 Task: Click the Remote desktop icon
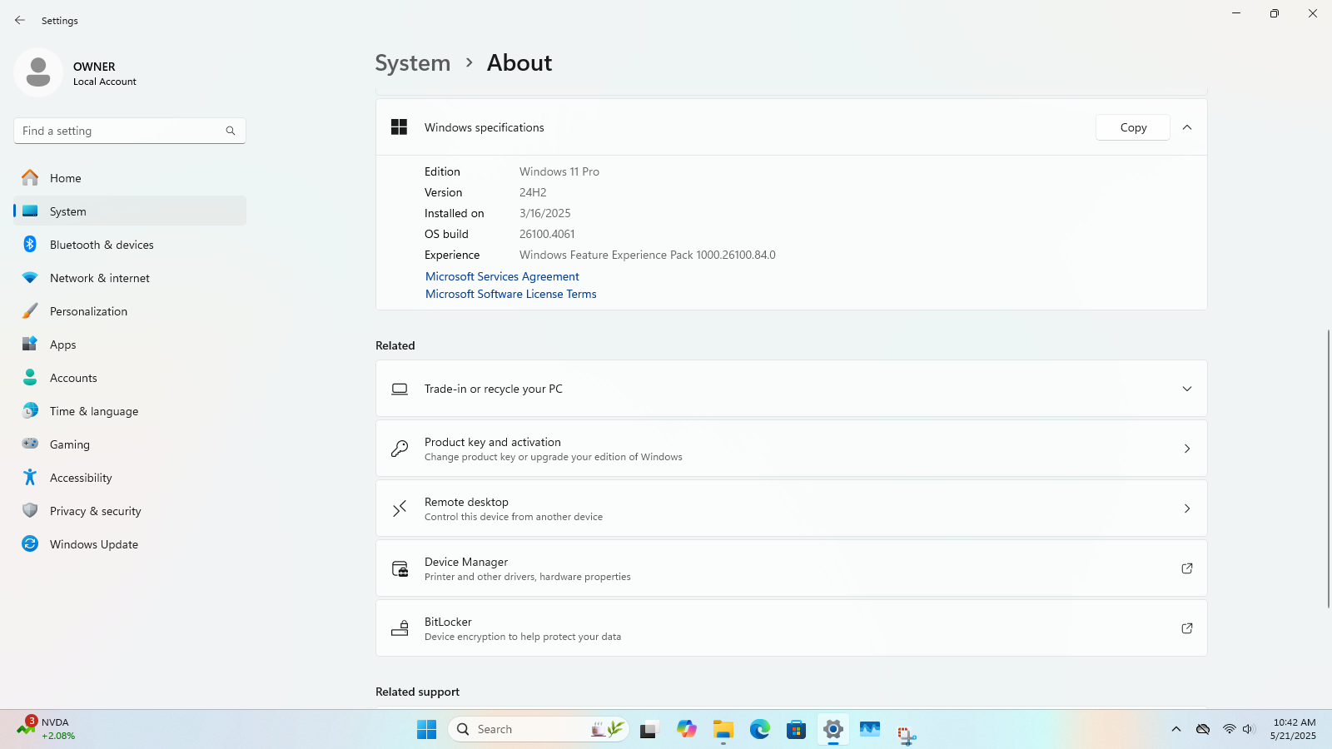pos(400,508)
